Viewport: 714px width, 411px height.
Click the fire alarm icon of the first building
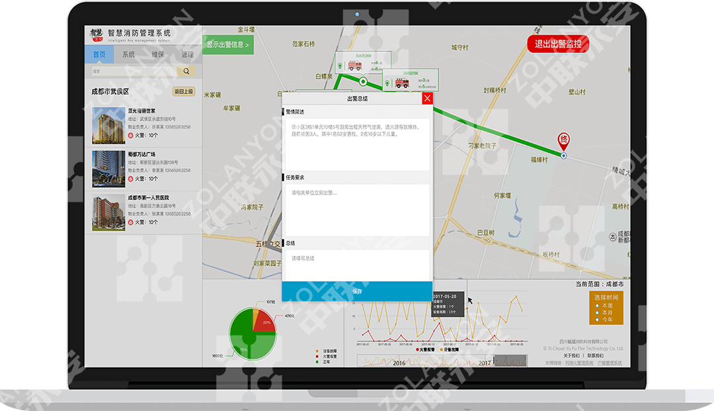(x=131, y=135)
